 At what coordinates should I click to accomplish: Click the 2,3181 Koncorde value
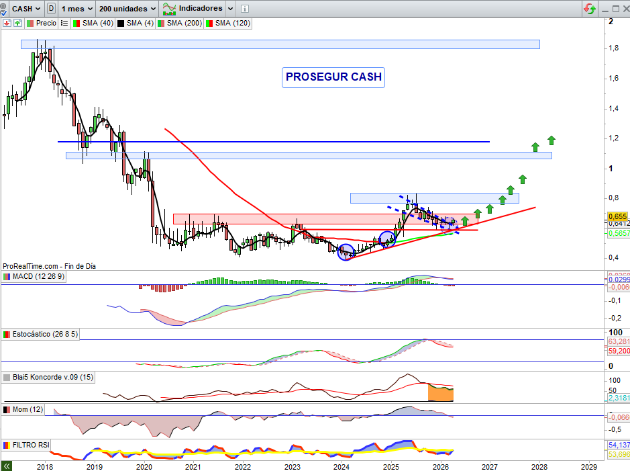pyautogui.click(x=619, y=398)
